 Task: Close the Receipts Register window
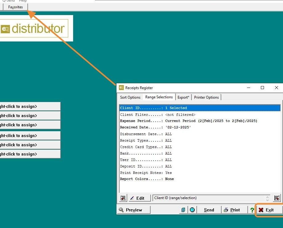point(276,88)
